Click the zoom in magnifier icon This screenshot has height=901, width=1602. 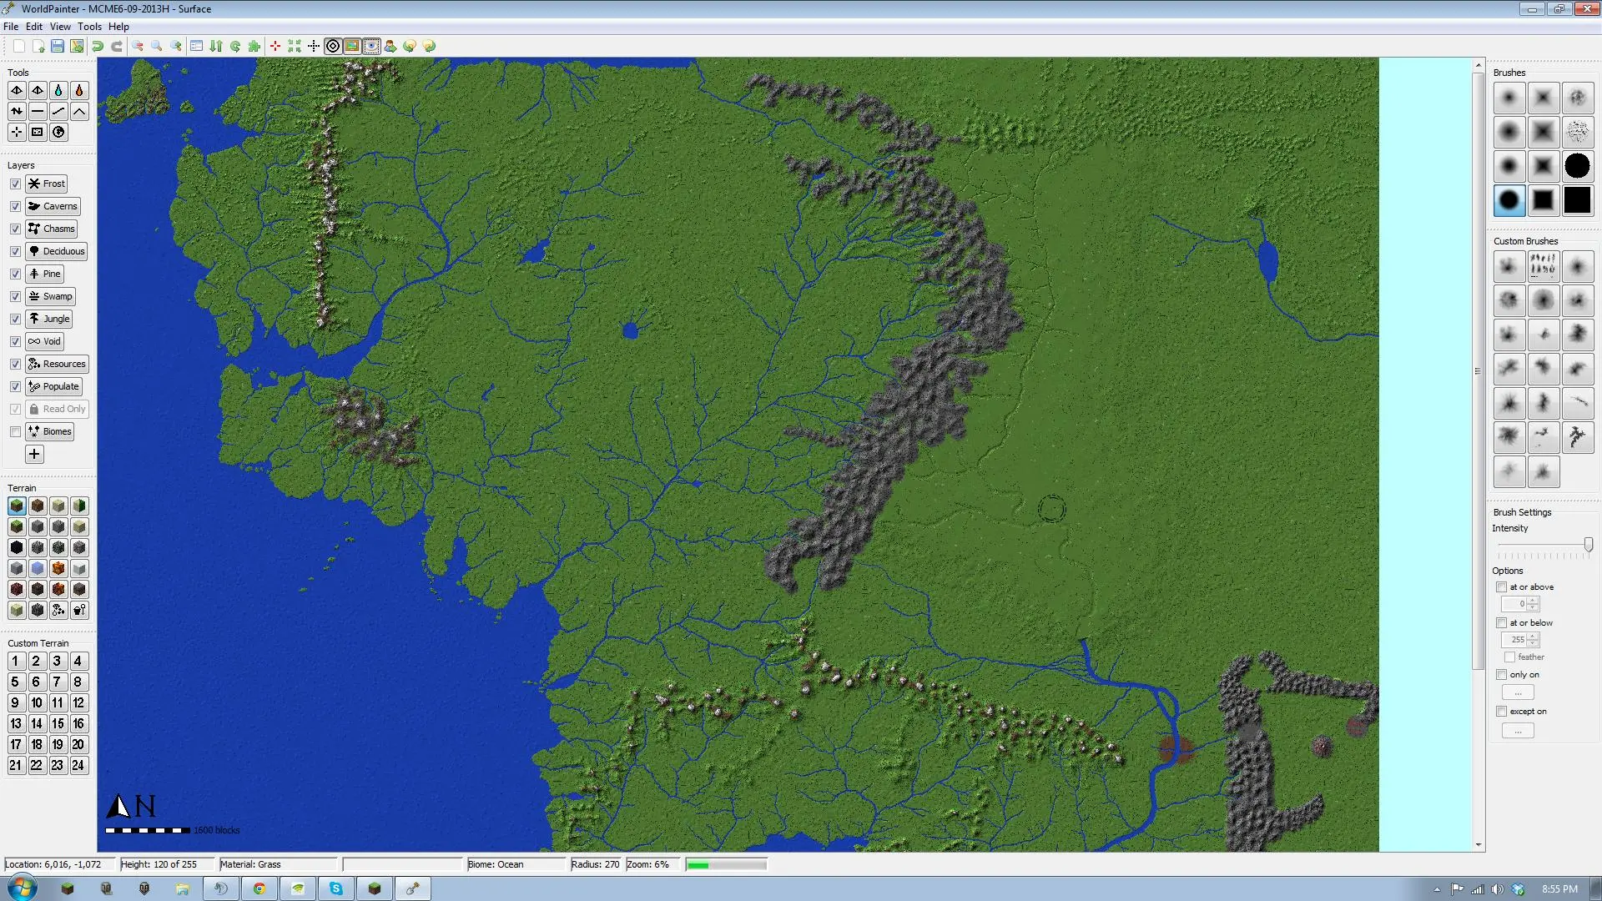[176, 46]
